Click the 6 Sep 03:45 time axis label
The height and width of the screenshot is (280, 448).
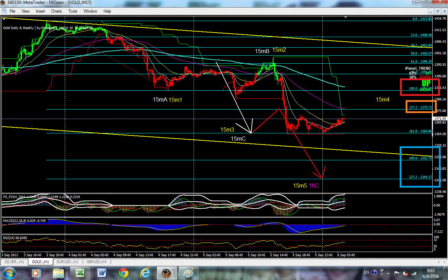point(346,255)
